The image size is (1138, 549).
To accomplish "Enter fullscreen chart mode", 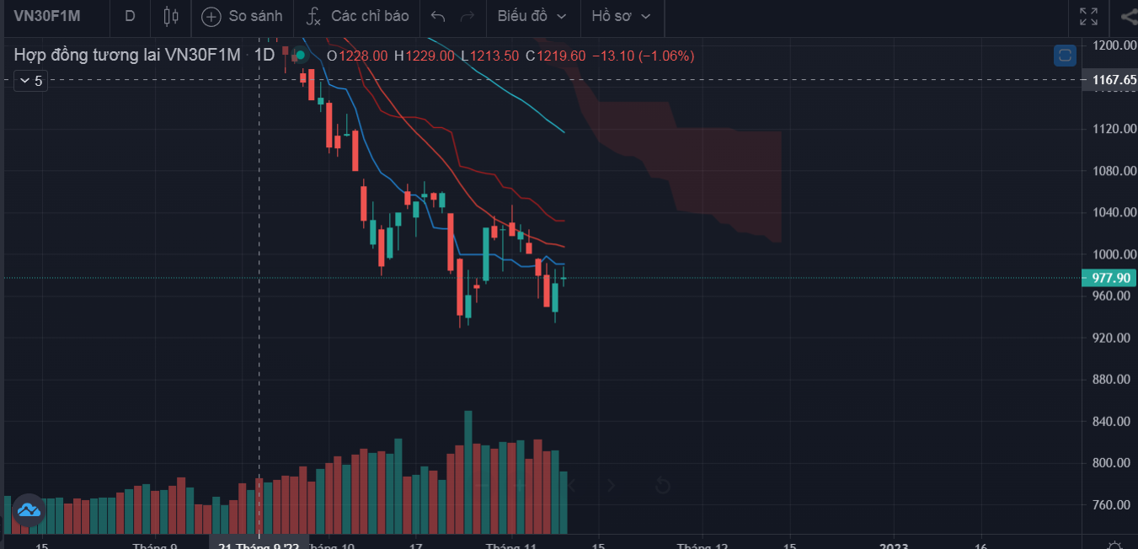I will click(x=1089, y=16).
